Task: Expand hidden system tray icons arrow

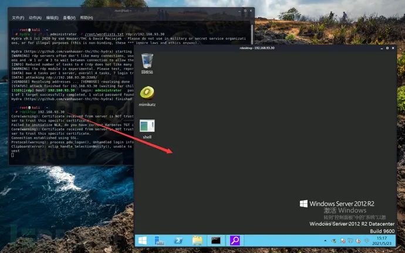Action: click(325, 241)
